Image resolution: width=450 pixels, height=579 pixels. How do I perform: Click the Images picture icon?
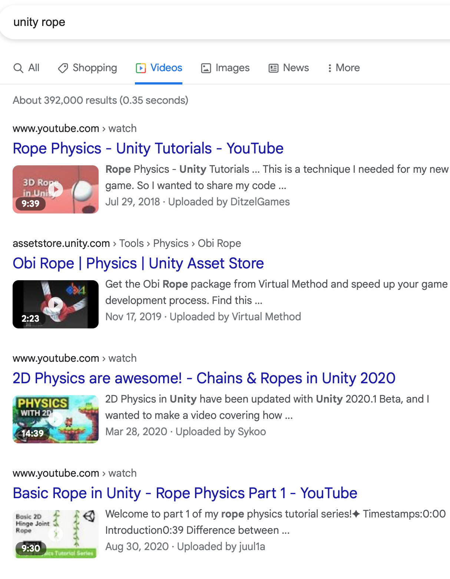click(206, 68)
